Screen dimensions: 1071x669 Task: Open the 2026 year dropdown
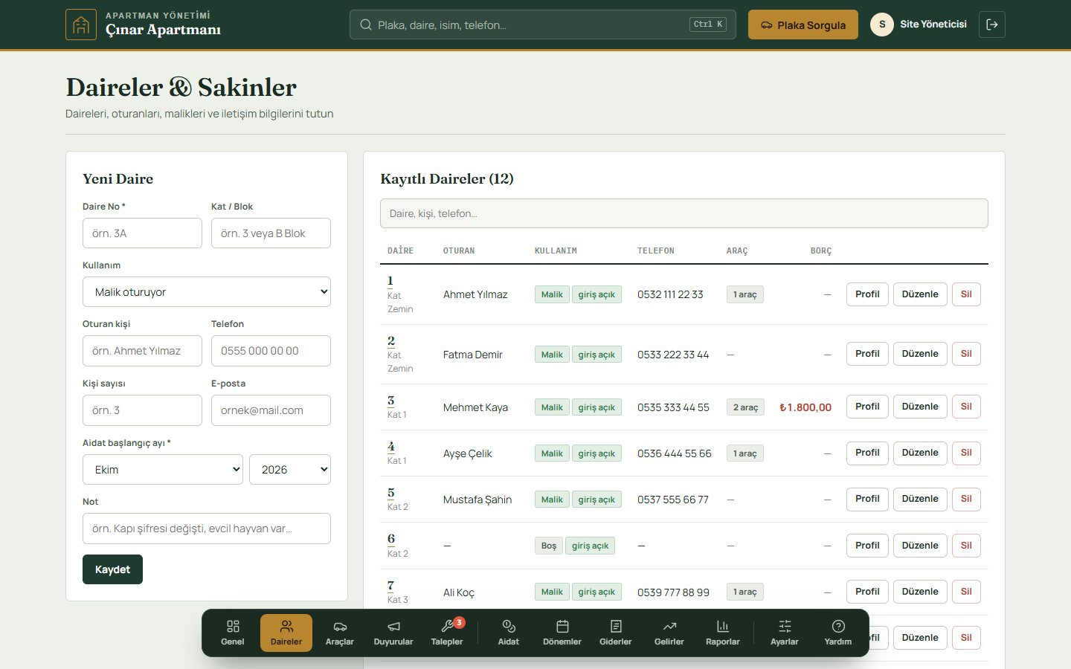(x=290, y=470)
